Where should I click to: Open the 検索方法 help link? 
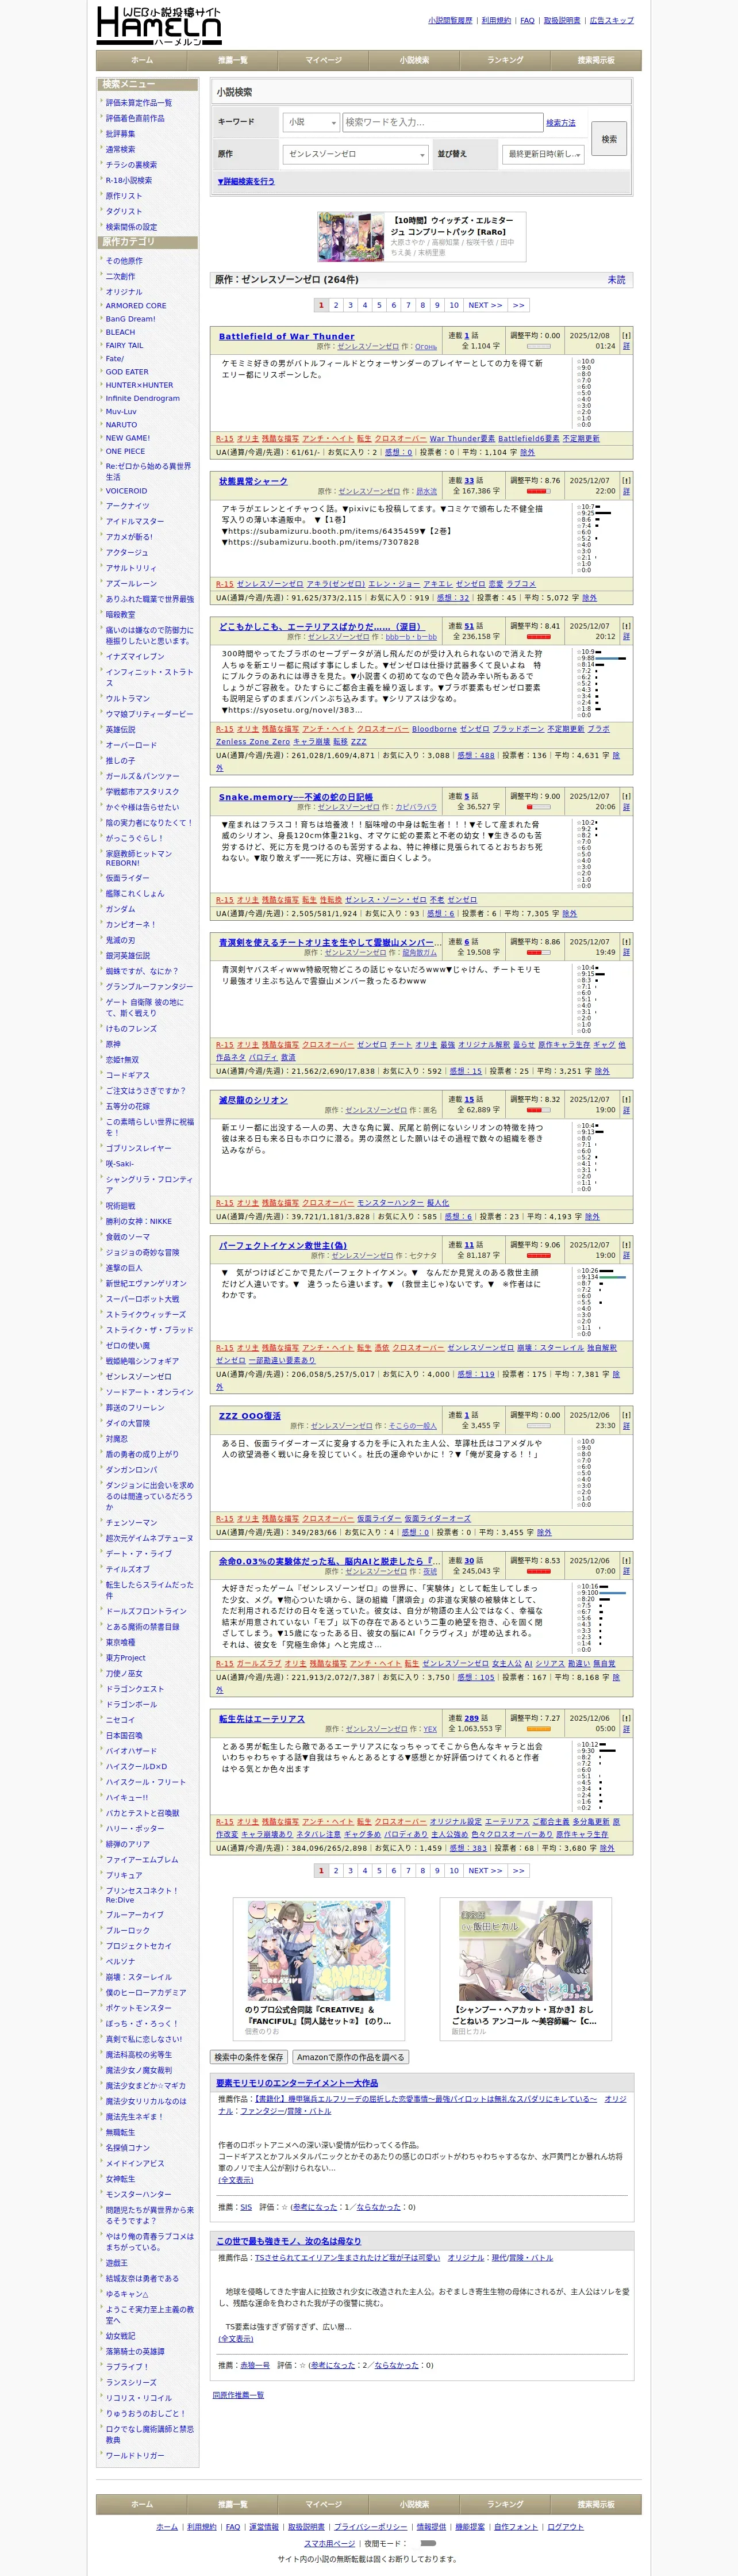click(561, 123)
